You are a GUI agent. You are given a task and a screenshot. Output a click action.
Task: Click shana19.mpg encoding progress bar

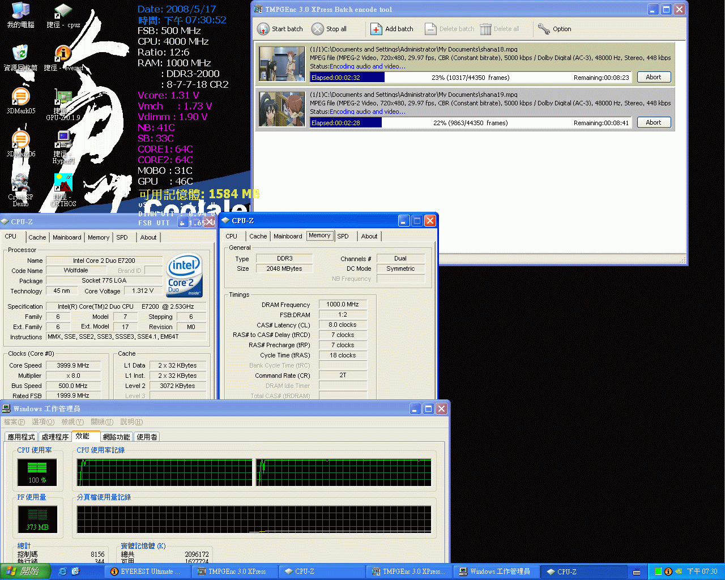[x=470, y=123]
